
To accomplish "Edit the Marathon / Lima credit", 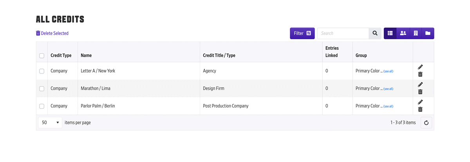I will coord(420,85).
